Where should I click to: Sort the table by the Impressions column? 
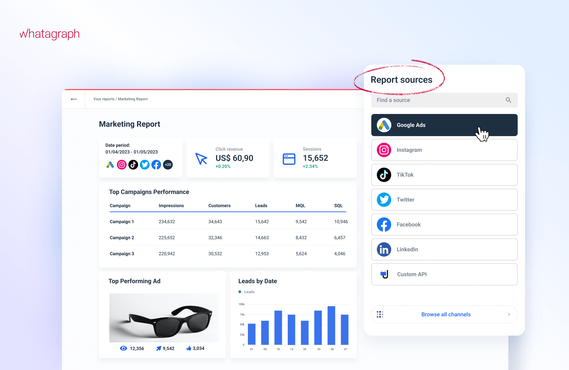[x=171, y=206]
